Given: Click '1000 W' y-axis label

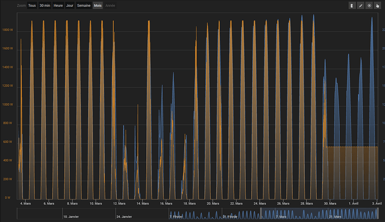Looking at the screenshot, I should pyautogui.click(x=8, y=105).
